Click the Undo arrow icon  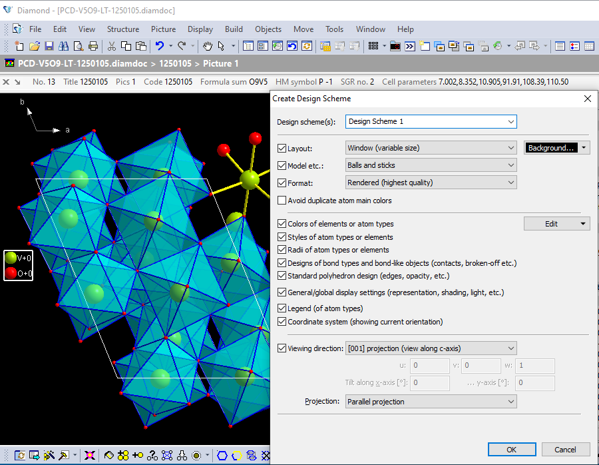coord(160,46)
